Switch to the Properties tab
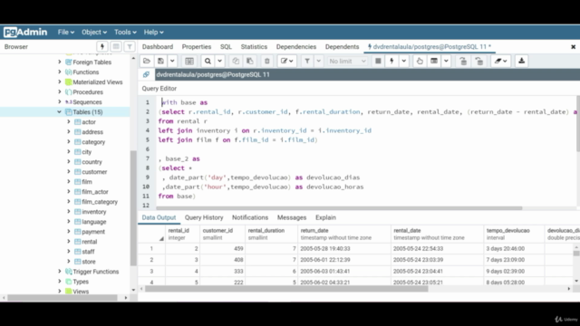 (x=197, y=47)
